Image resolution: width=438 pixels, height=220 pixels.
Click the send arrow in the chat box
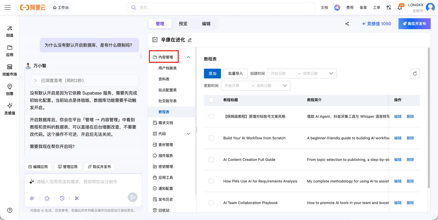[x=133, y=197]
